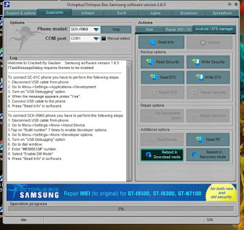The image size is (244, 230).
Task: Click the SCH-R960 phone model field
Action: coord(84,29)
